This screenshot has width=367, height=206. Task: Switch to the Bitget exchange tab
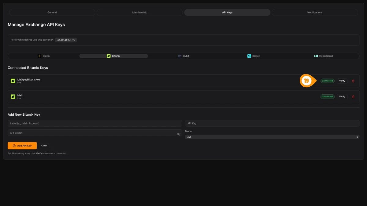[x=254, y=56]
